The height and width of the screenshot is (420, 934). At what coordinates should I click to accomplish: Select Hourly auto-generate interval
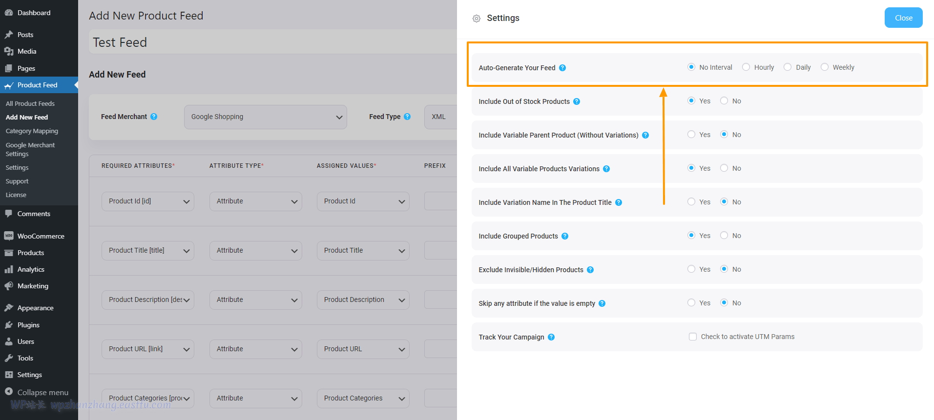746,67
